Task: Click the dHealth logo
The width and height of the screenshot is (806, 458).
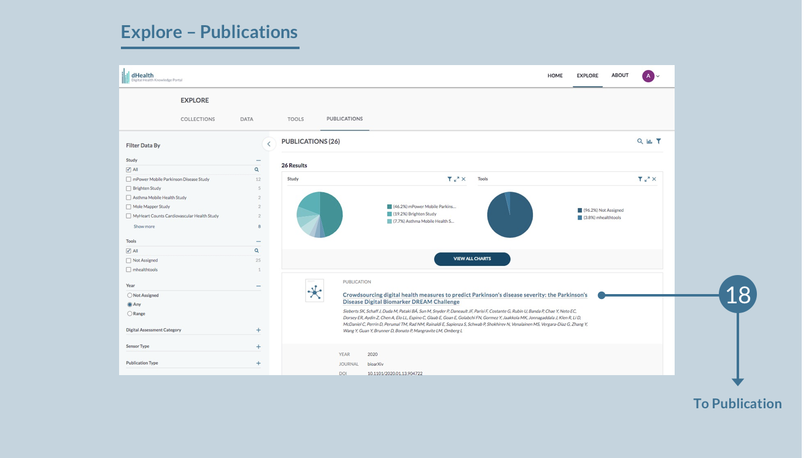Action: tap(152, 76)
